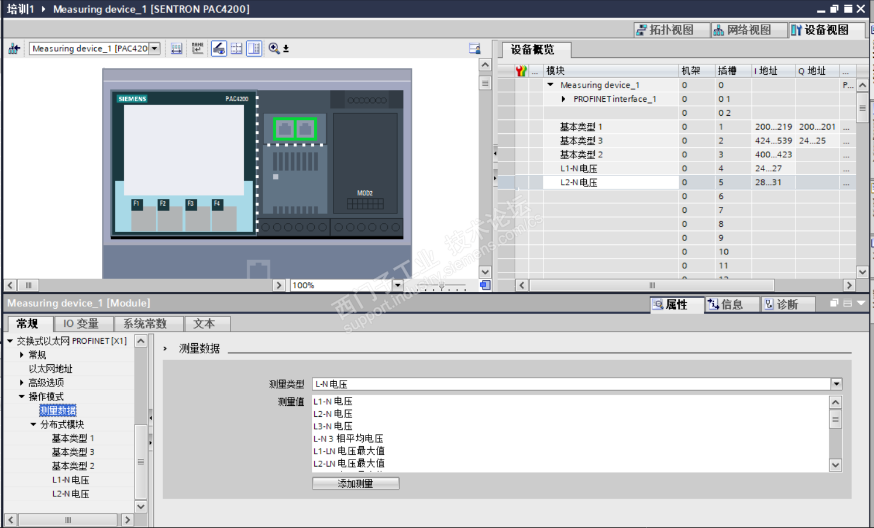Select L3-N 电压 in 测量值 list
874x528 pixels.
point(333,426)
